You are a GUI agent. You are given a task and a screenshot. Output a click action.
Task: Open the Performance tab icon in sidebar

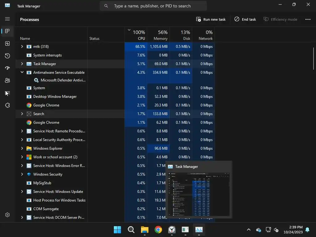tap(7, 44)
